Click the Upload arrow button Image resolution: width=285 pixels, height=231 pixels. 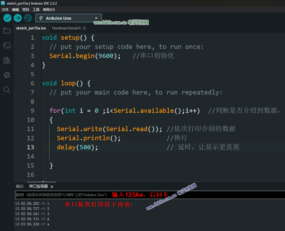click(18, 18)
